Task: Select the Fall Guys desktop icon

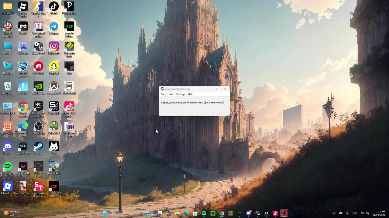Action: (23, 48)
